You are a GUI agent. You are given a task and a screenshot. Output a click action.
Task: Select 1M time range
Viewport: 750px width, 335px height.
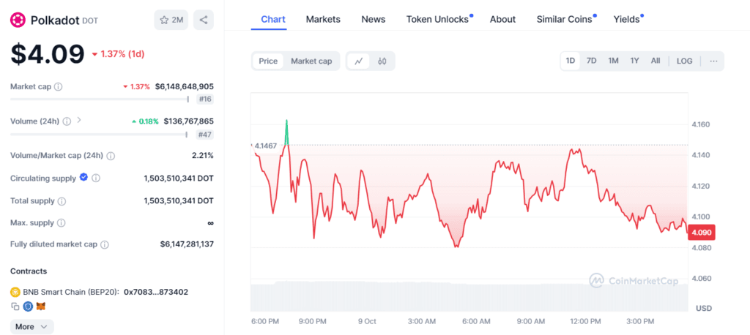[x=613, y=61]
